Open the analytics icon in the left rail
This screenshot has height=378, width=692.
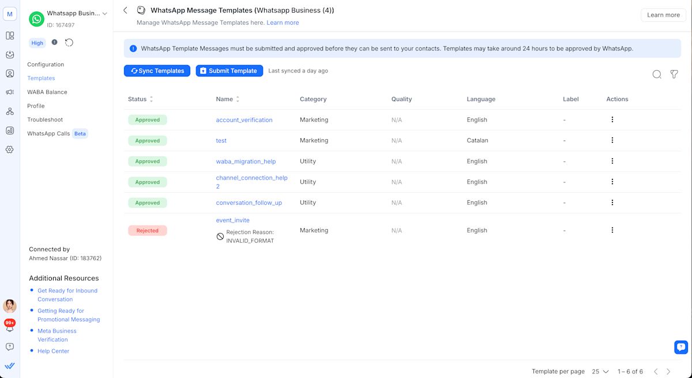(9, 131)
